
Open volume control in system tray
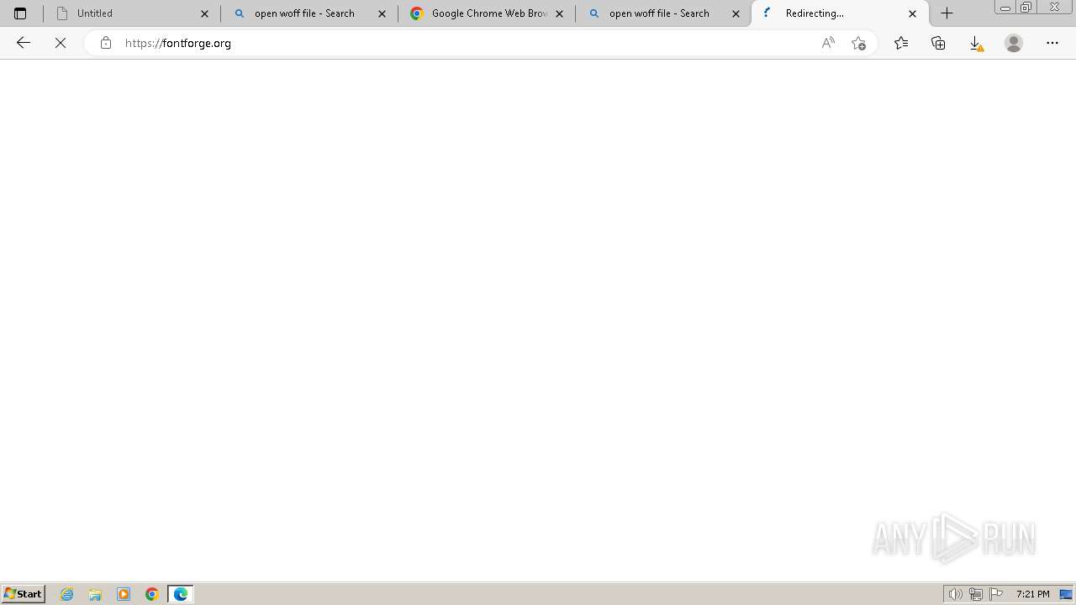click(x=956, y=594)
